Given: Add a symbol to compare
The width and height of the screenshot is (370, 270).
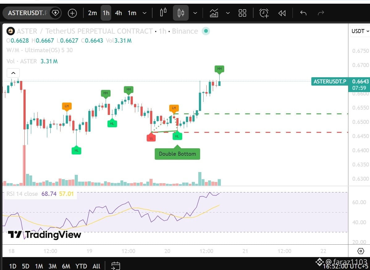Looking at the screenshot, I should (72, 13).
